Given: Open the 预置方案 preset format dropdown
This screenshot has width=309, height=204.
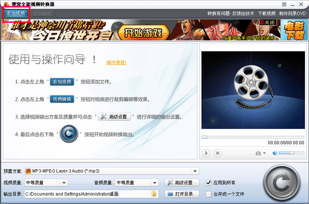Looking at the screenshot, I should (x=195, y=171).
